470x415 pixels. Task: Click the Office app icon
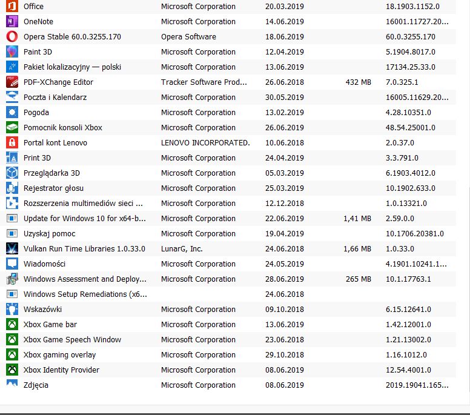click(x=12, y=6)
